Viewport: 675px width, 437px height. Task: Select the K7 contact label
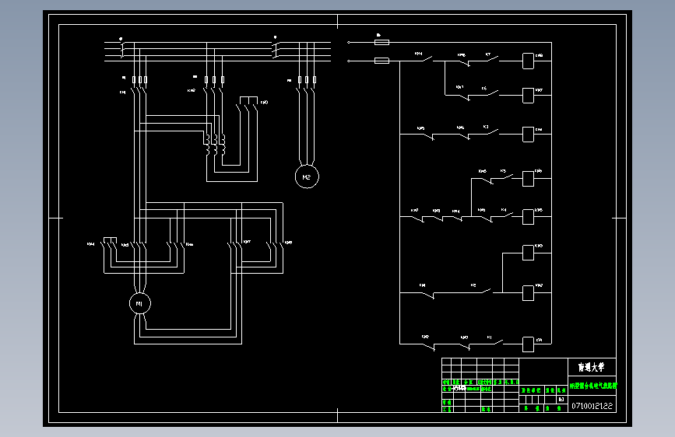[488, 54]
